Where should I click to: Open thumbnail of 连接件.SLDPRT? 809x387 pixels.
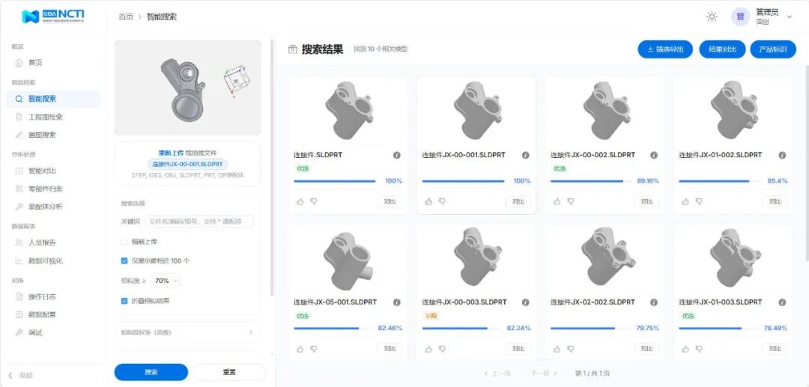click(349, 110)
